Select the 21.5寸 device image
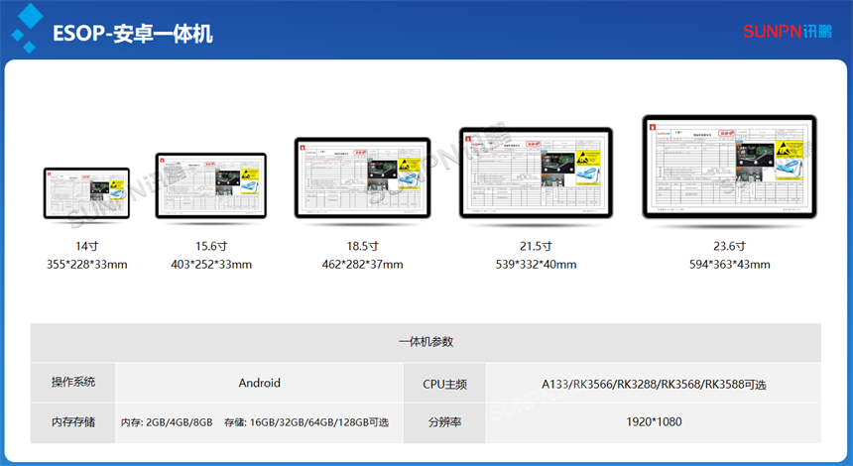Screen dimensions: 853x466 click(x=535, y=174)
